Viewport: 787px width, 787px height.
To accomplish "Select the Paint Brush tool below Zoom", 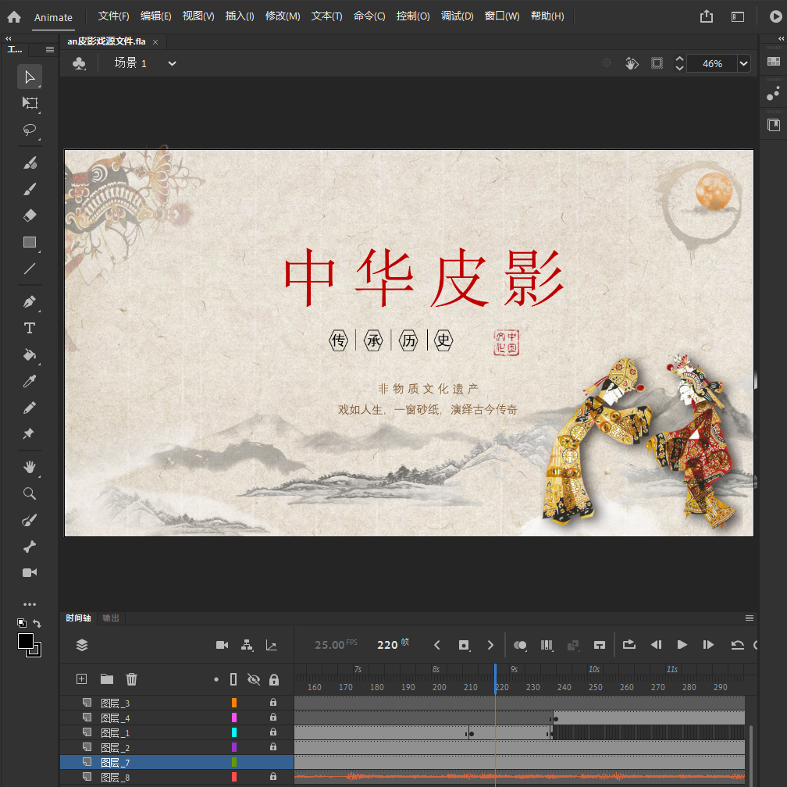I will pyautogui.click(x=30, y=520).
